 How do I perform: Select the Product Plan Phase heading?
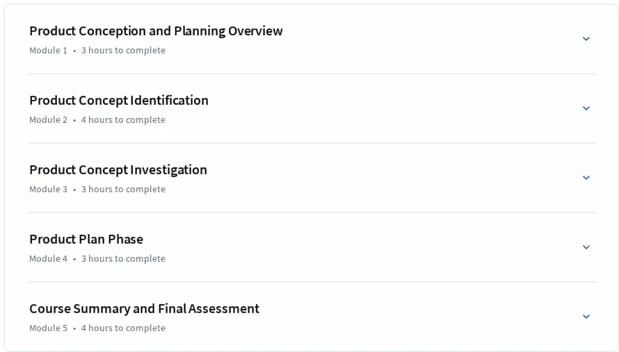tap(86, 240)
